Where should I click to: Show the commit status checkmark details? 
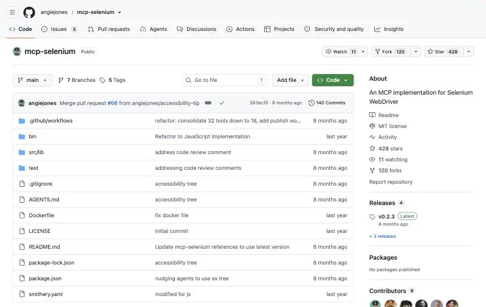click(x=222, y=103)
